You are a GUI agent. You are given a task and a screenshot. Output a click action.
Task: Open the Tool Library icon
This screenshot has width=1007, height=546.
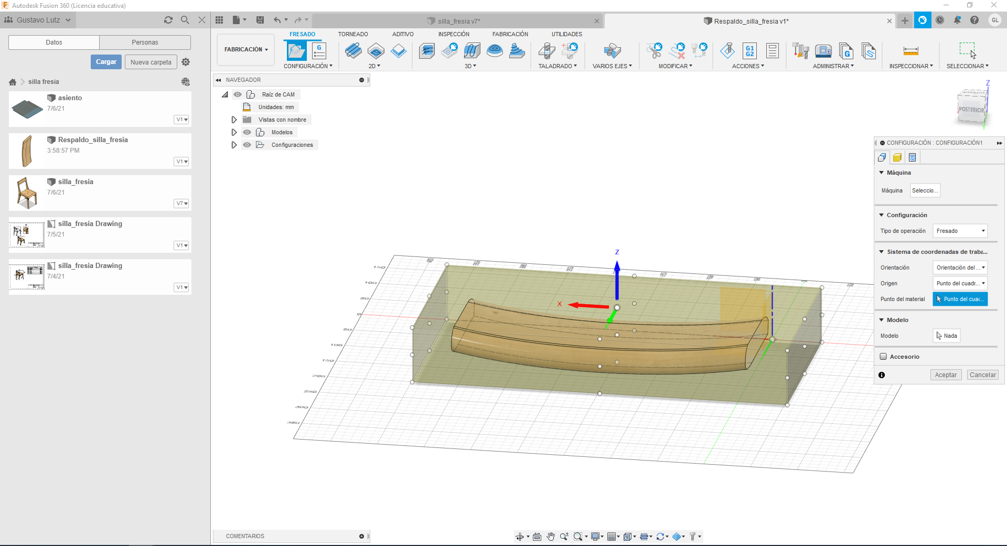point(800,51)
